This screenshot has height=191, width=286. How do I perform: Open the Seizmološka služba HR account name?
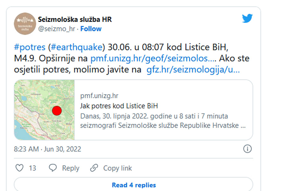75,19
